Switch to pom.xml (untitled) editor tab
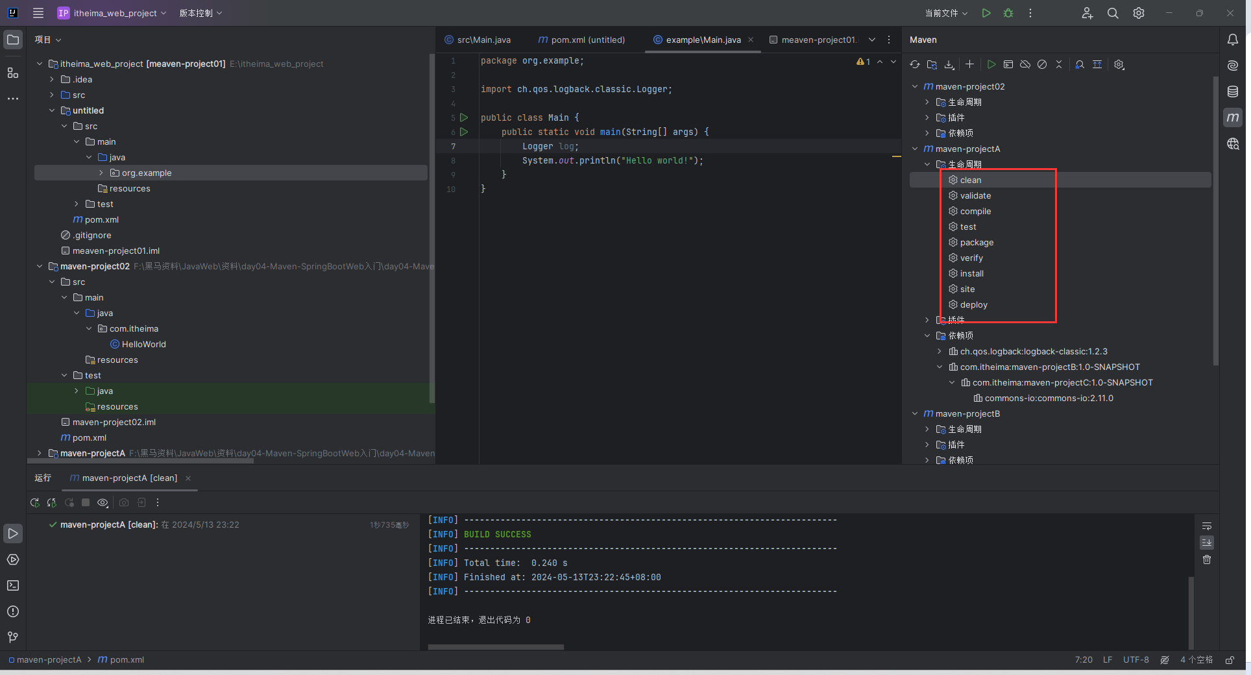This screenshot has height=675, width=1251. point(581,40)
